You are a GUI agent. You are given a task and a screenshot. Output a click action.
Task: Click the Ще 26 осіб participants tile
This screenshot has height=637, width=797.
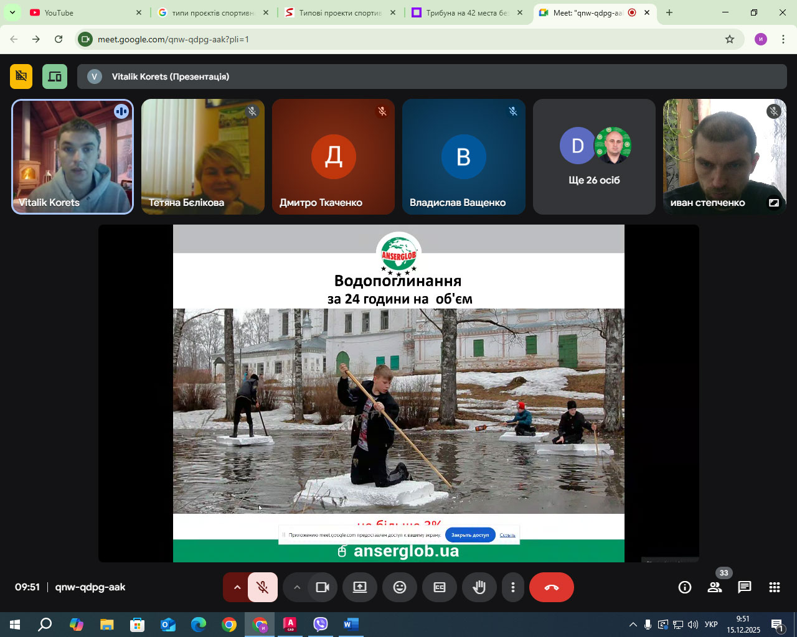(594, 157)
